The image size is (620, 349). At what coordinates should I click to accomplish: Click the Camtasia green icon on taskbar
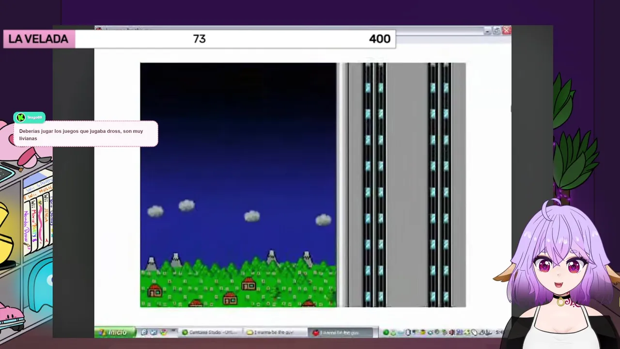(x=185, y=332)
